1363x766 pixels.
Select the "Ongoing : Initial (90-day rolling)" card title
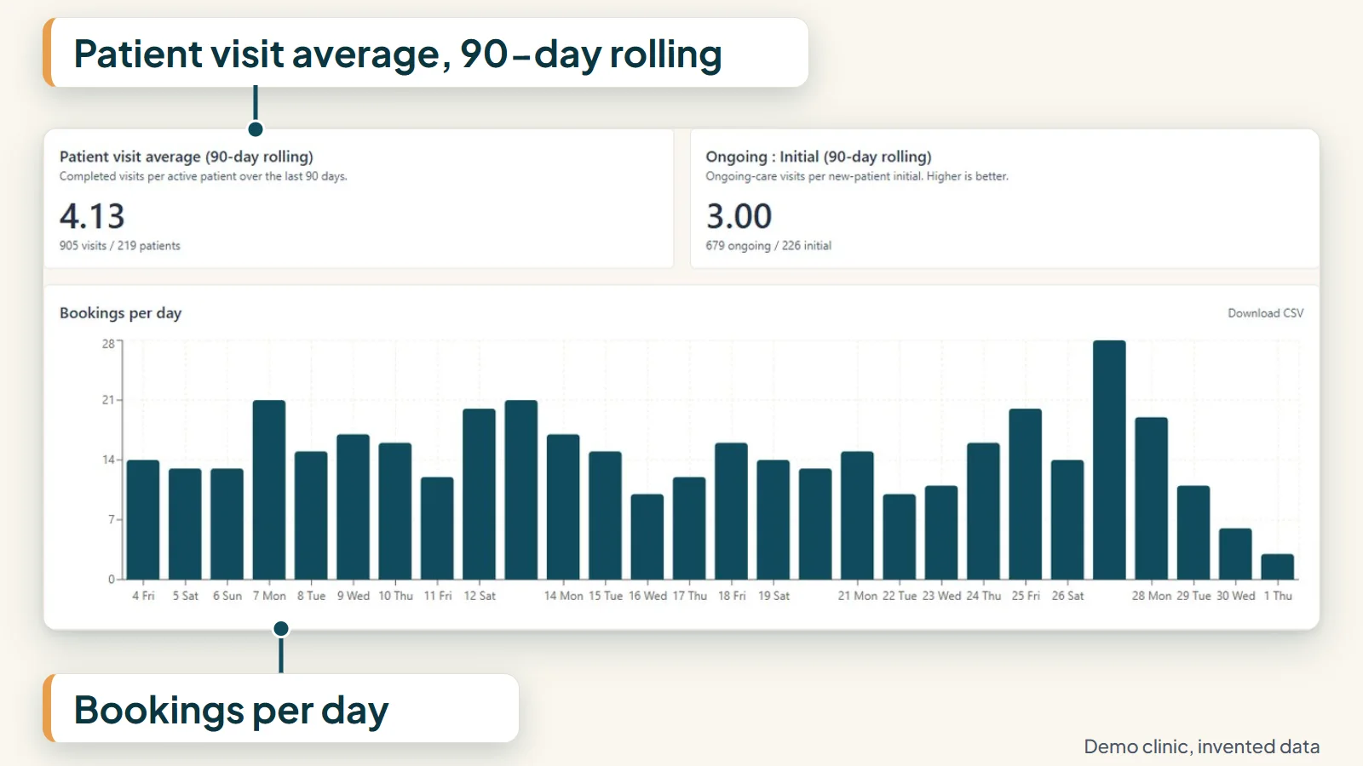pos(819,157)
